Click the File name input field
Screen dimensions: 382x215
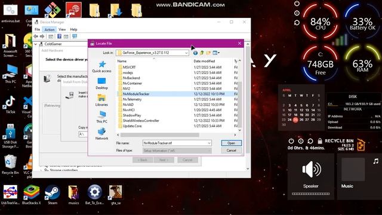tap(175, 143)
